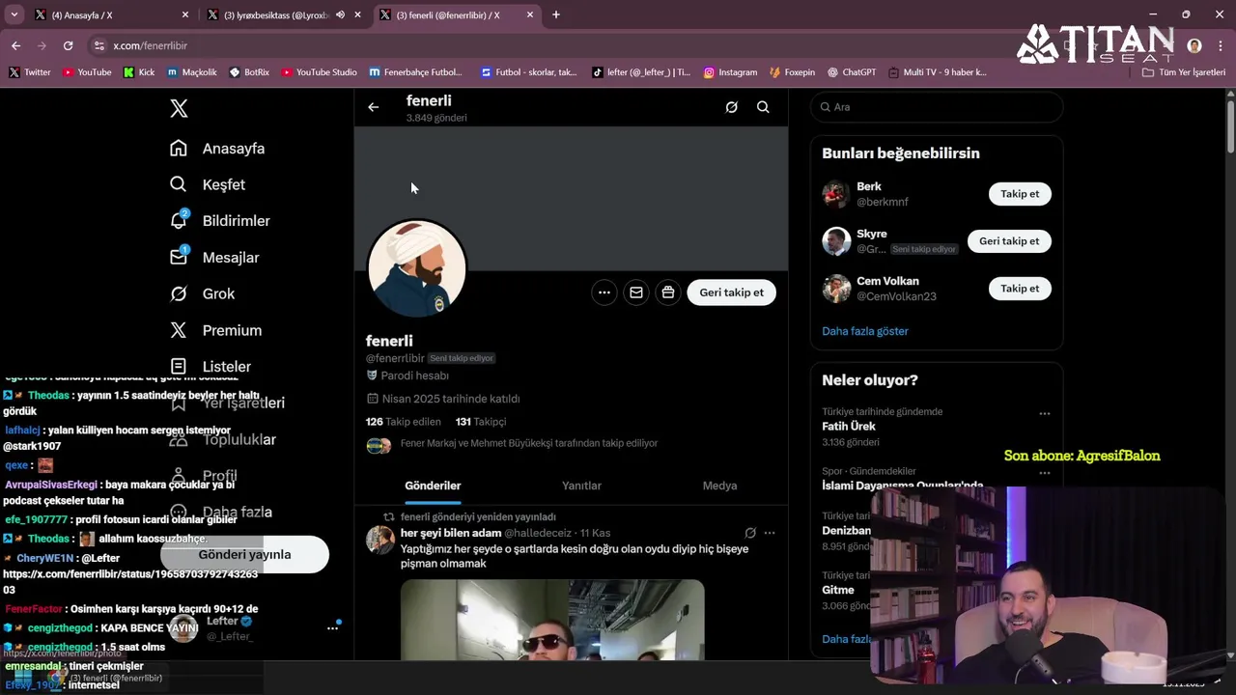
Task: Switch to Medya tab
Action: click(719, 486)
